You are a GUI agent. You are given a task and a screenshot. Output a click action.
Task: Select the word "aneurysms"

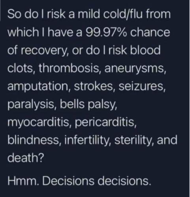tap(134, 69)
